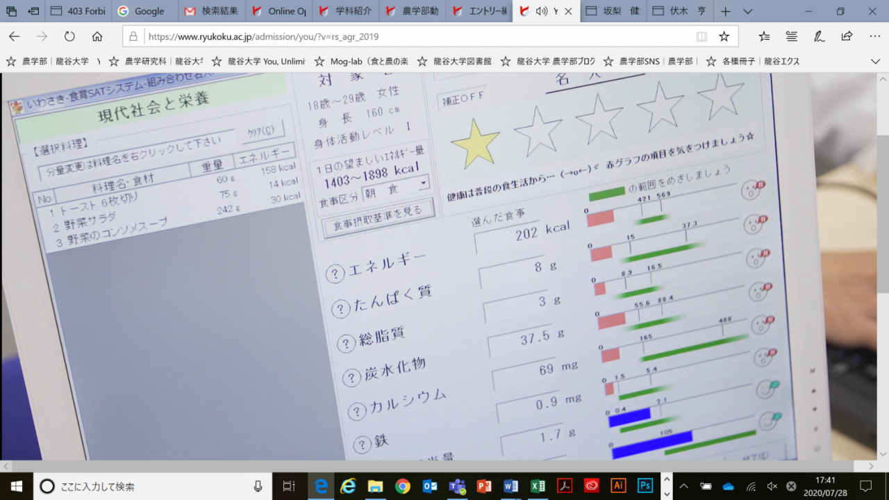Show hidden system tray icons
The image size is (889, 500).
(x=684, y=486)
